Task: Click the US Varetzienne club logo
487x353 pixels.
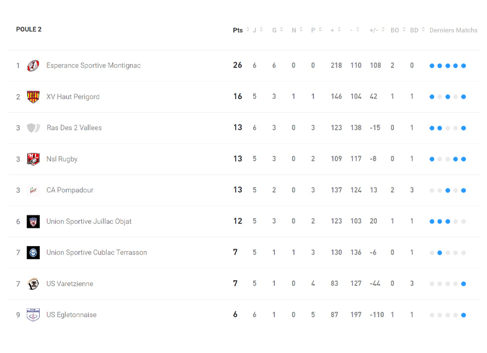Action: coord(33,284)
